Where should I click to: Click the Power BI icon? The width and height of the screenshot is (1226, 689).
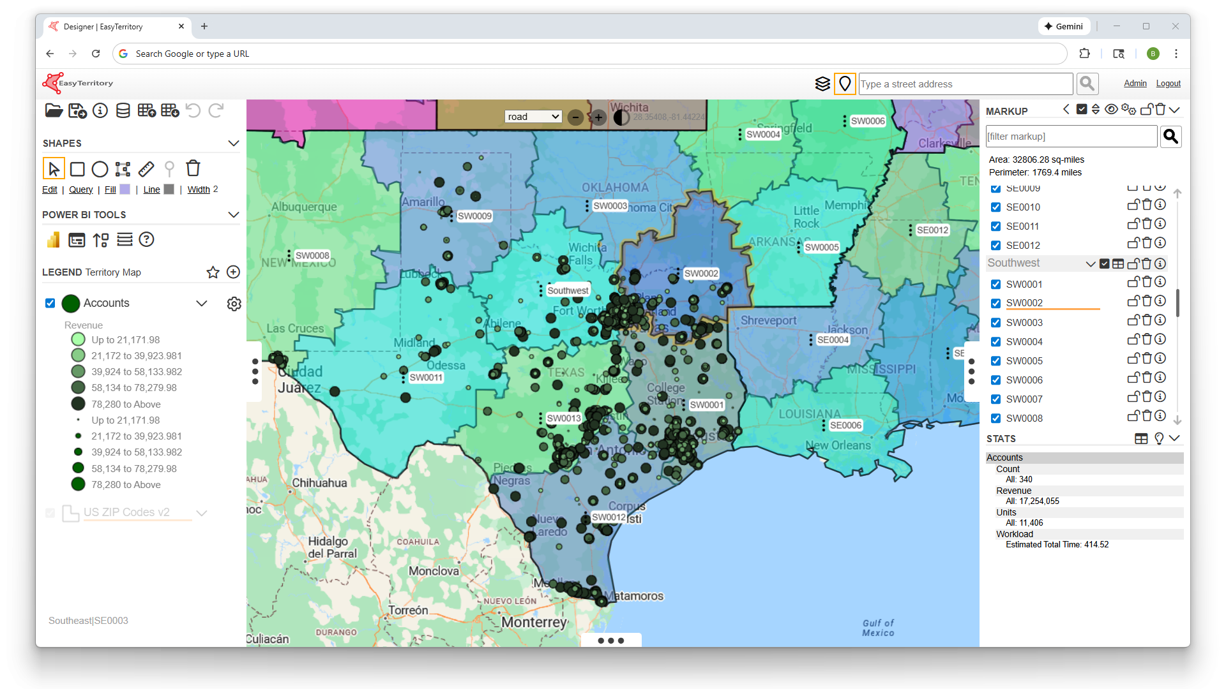tap(53, 240)
